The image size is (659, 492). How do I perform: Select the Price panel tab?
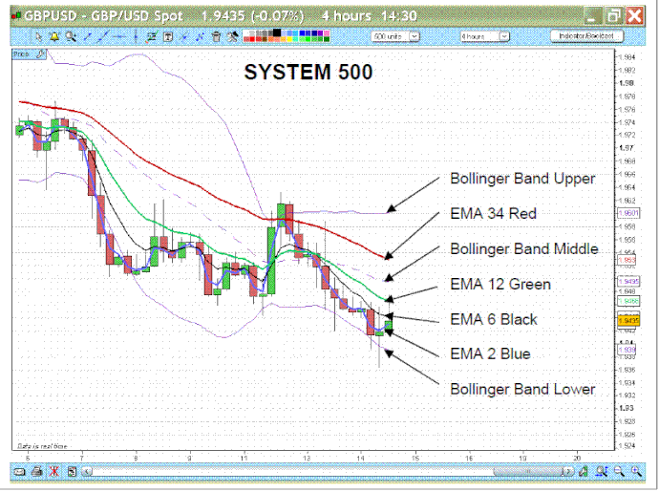point(29,53)
